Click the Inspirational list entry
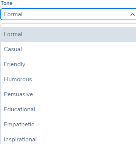The image size is (136, 144). (68, 139)
